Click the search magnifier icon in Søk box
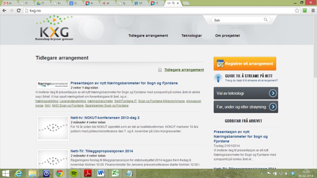Screen dimensions: 317x178 click(265, 20)
